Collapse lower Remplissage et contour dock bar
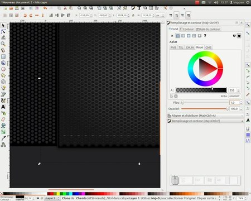This screenshot has height=201, width=251. pyautogui.click(x=205, y=121)
